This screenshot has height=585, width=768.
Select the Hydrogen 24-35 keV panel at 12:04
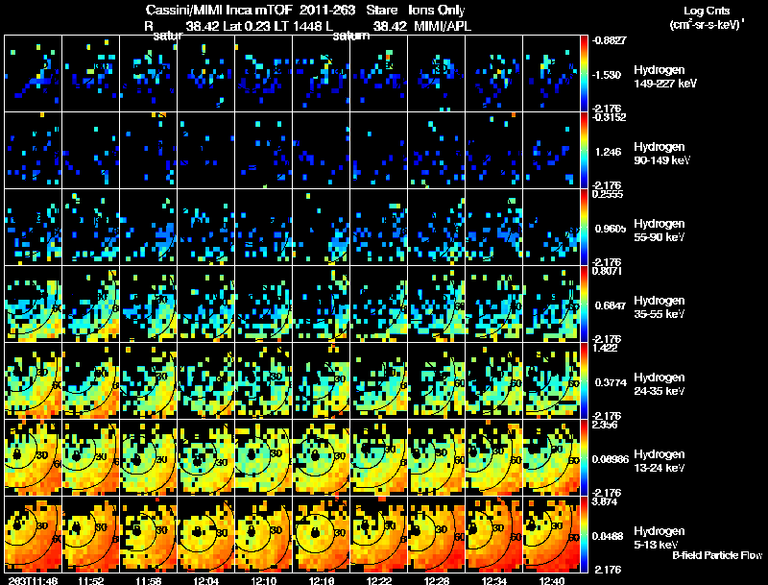pyautogui.click(x=206, y=380)
